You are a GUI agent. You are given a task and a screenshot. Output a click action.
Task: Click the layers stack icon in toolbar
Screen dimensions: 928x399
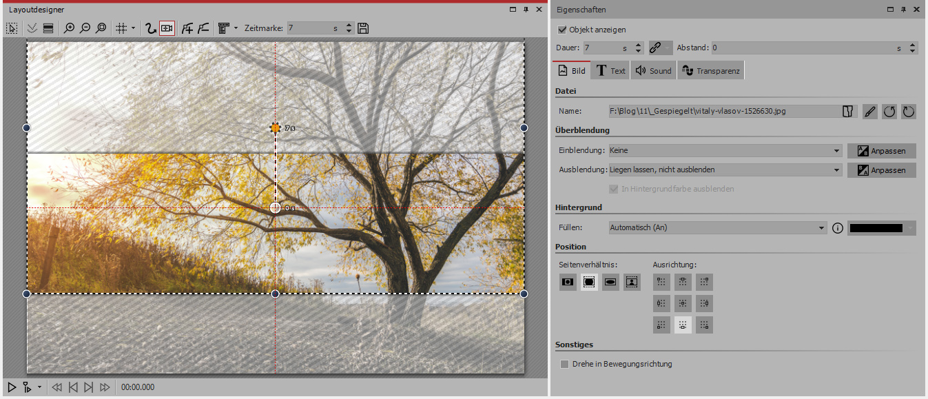pos(48,28)
